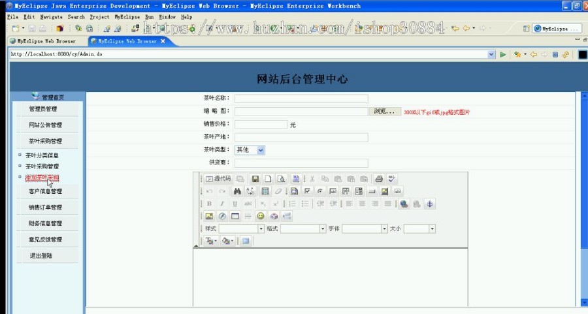588x314 pixels.
Task: Insert a Textarea field icon
Action: click(346, 191)
